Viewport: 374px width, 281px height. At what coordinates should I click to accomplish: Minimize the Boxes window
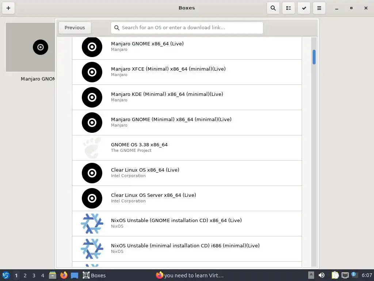tap(336, 8)
